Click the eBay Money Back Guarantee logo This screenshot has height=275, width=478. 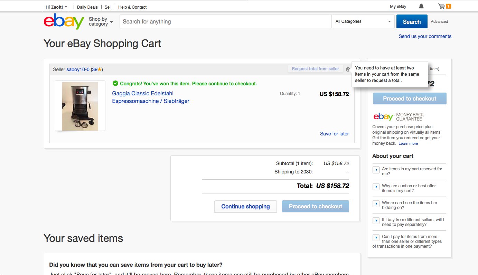point(399,116)
